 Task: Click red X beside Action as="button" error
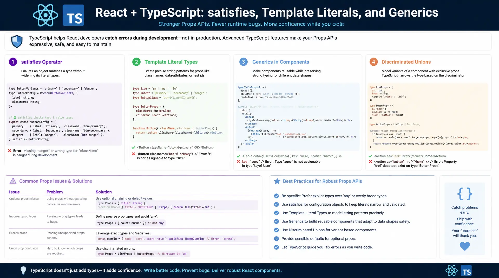pyautogui.click(x=370, y=162)
